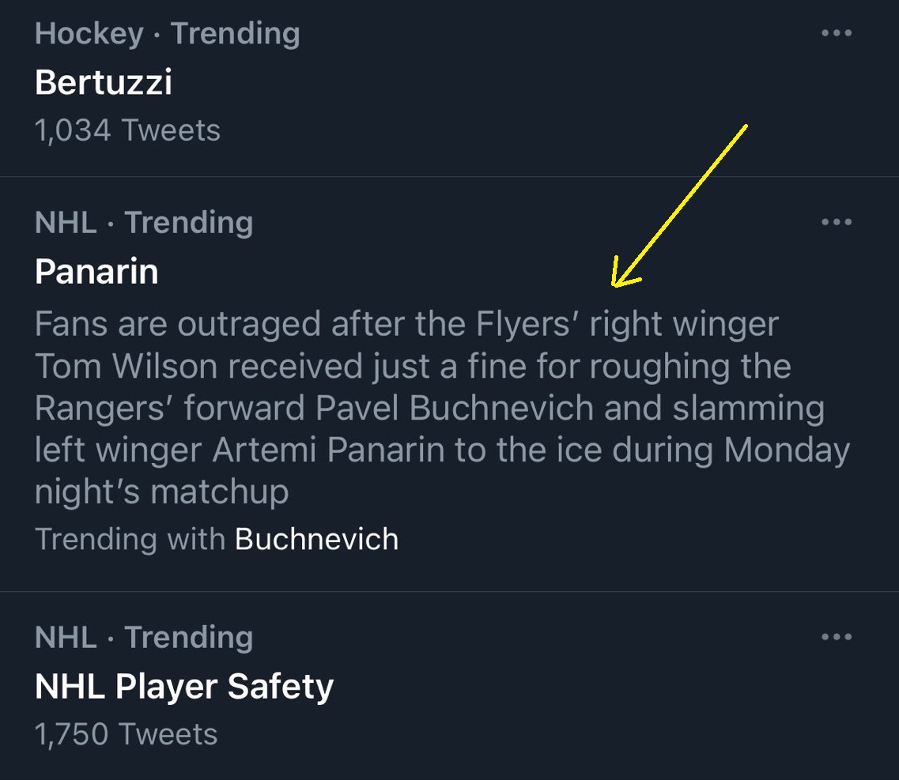Click the "1,750 Tweets" count
899x780 pixels.
pyautogui.click(x=127, y=734)
